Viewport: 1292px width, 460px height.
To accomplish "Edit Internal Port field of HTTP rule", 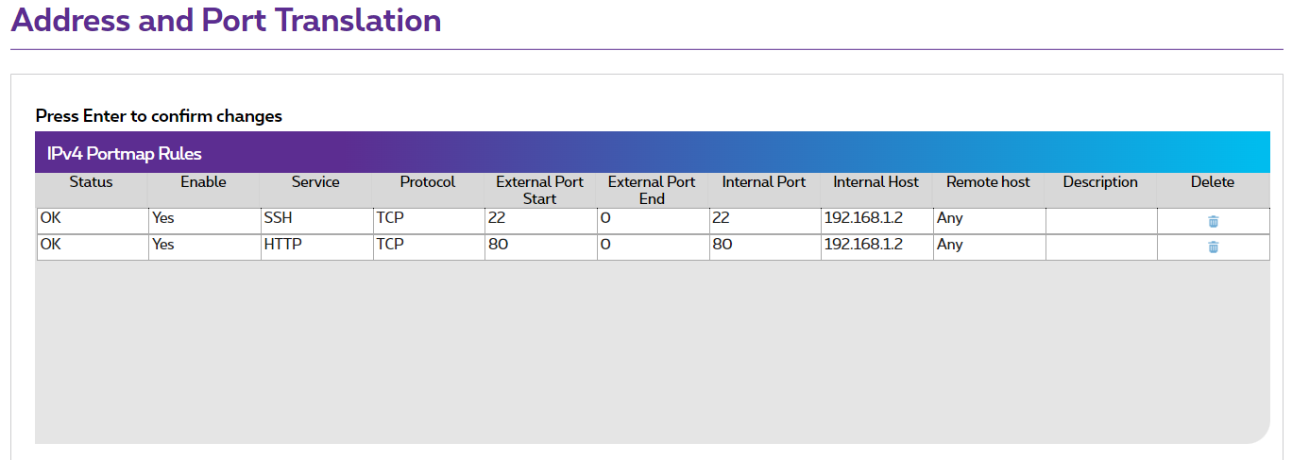I will click(764, 246).
